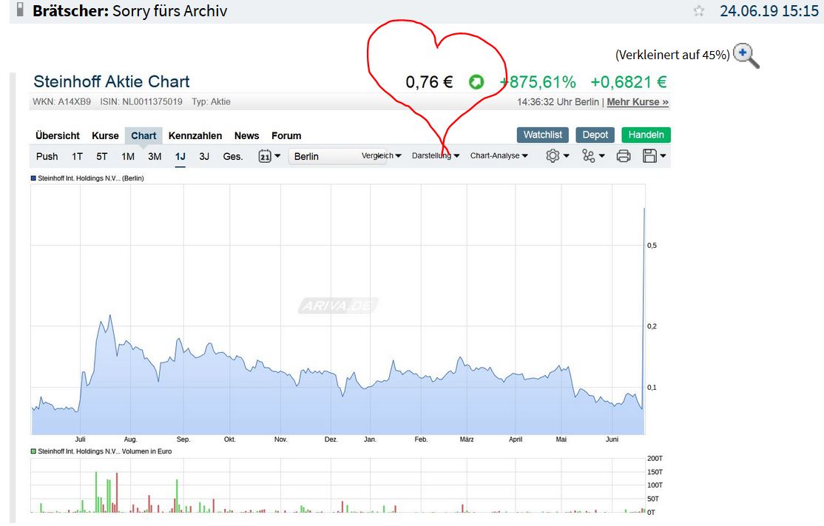Click the magnifier zoom-in icon
This screenshot has height=526, width=824.
(746, 55)
